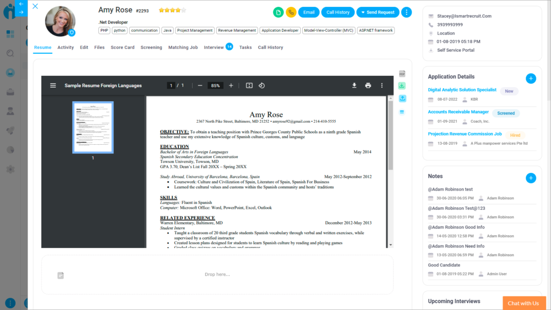
Task: Start a call using the yellow phone icon
Action: click(291, 12)
